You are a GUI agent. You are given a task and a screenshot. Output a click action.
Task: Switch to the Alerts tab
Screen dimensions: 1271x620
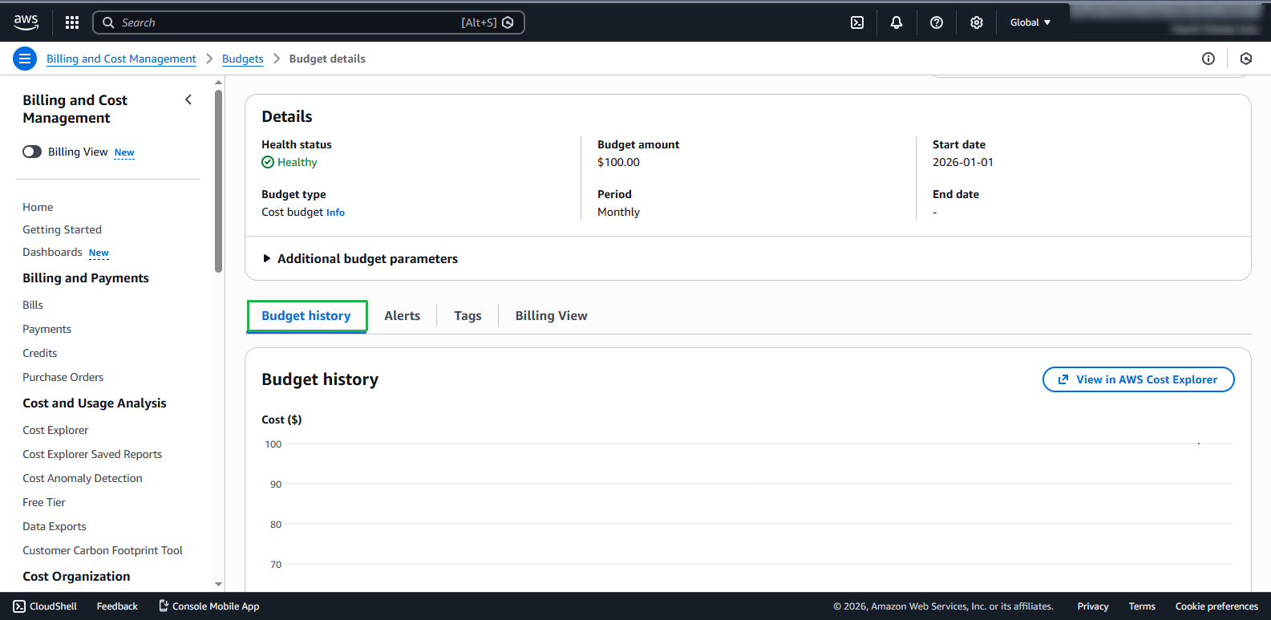[x=403, y=316]
